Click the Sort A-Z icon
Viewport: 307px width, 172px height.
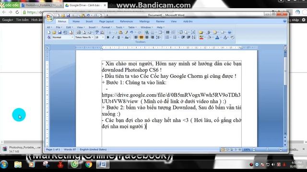[x=194, y=37]
